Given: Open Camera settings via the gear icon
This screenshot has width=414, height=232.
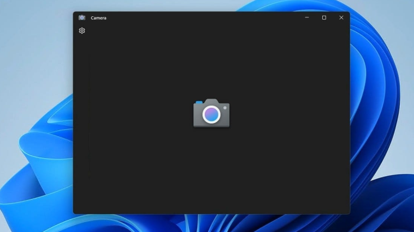Looking at the screenshot, I should 82,30.
